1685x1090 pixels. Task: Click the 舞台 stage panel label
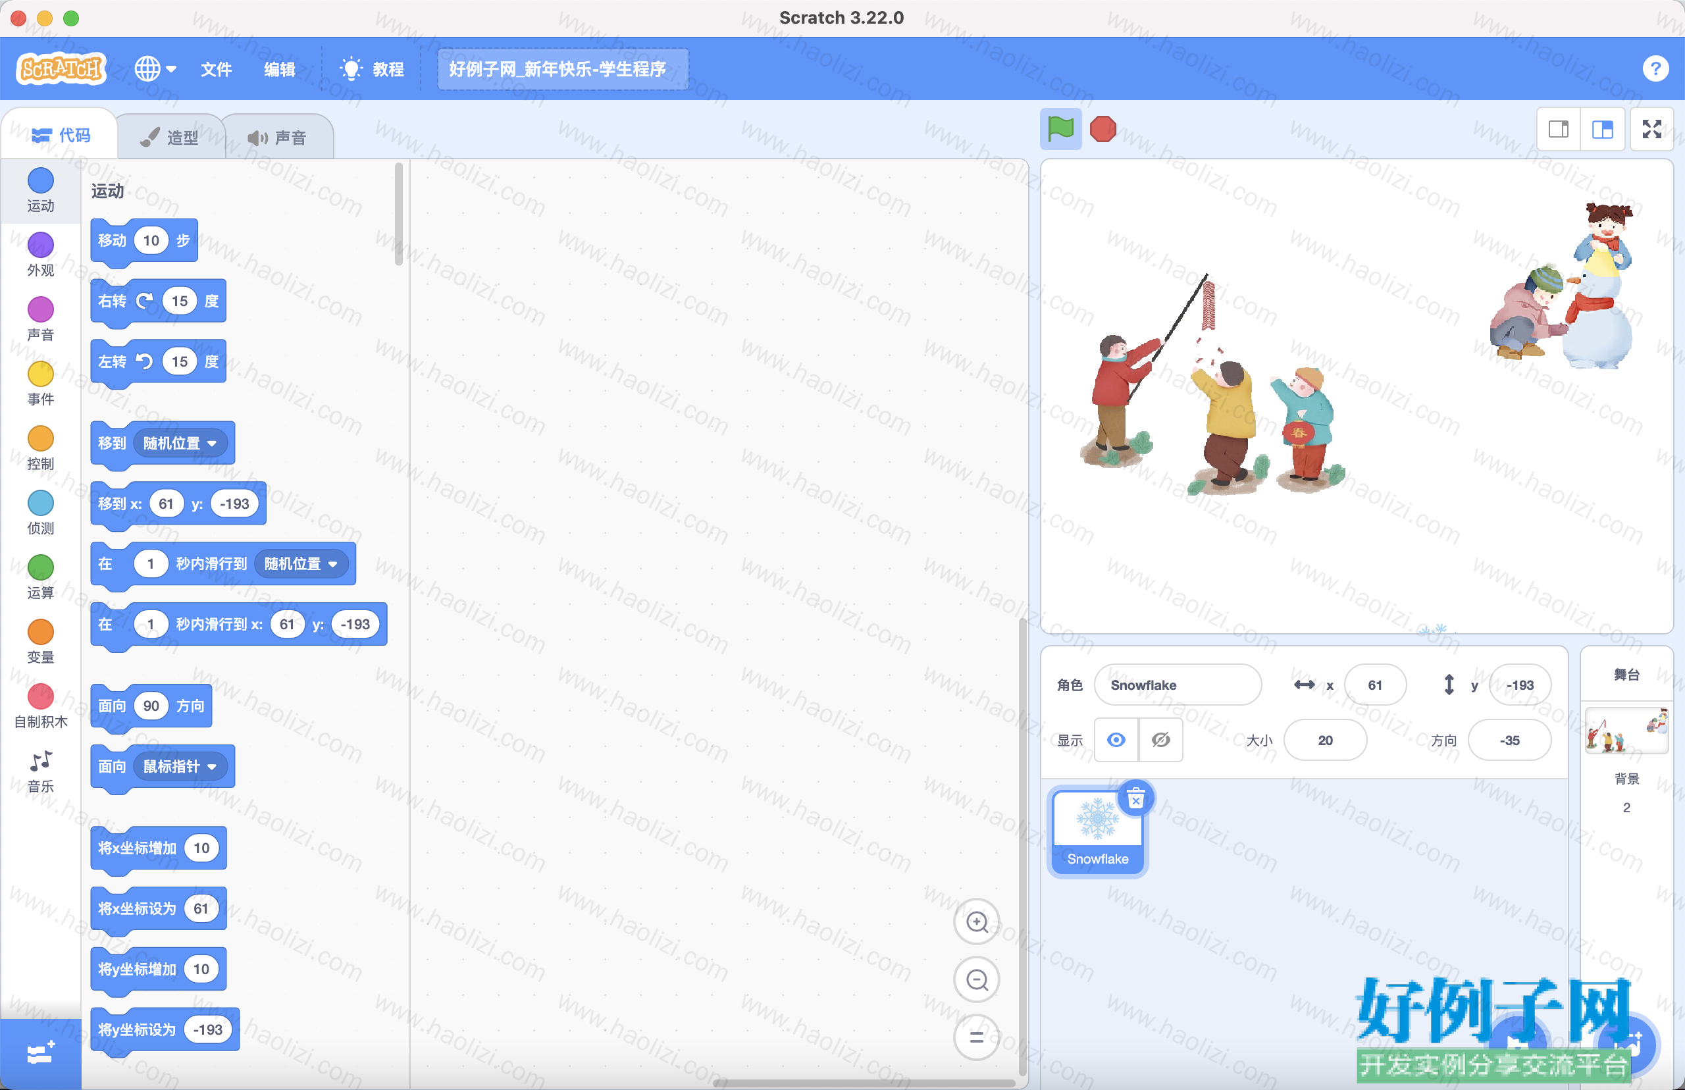pos(1626,674)
